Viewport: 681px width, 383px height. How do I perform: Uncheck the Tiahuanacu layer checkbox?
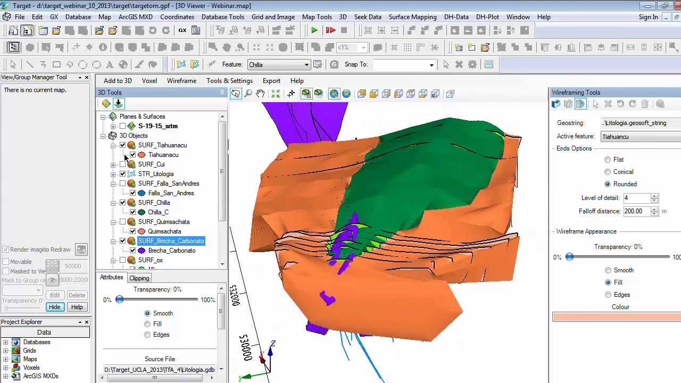(133, 155)
